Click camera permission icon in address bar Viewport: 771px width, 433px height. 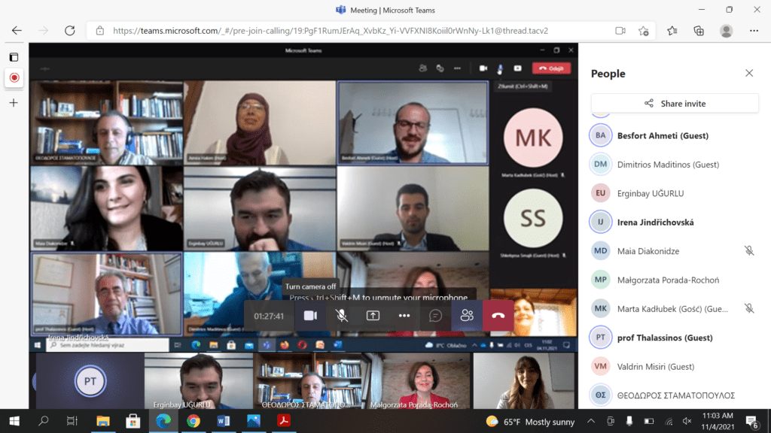click(620, 30)
